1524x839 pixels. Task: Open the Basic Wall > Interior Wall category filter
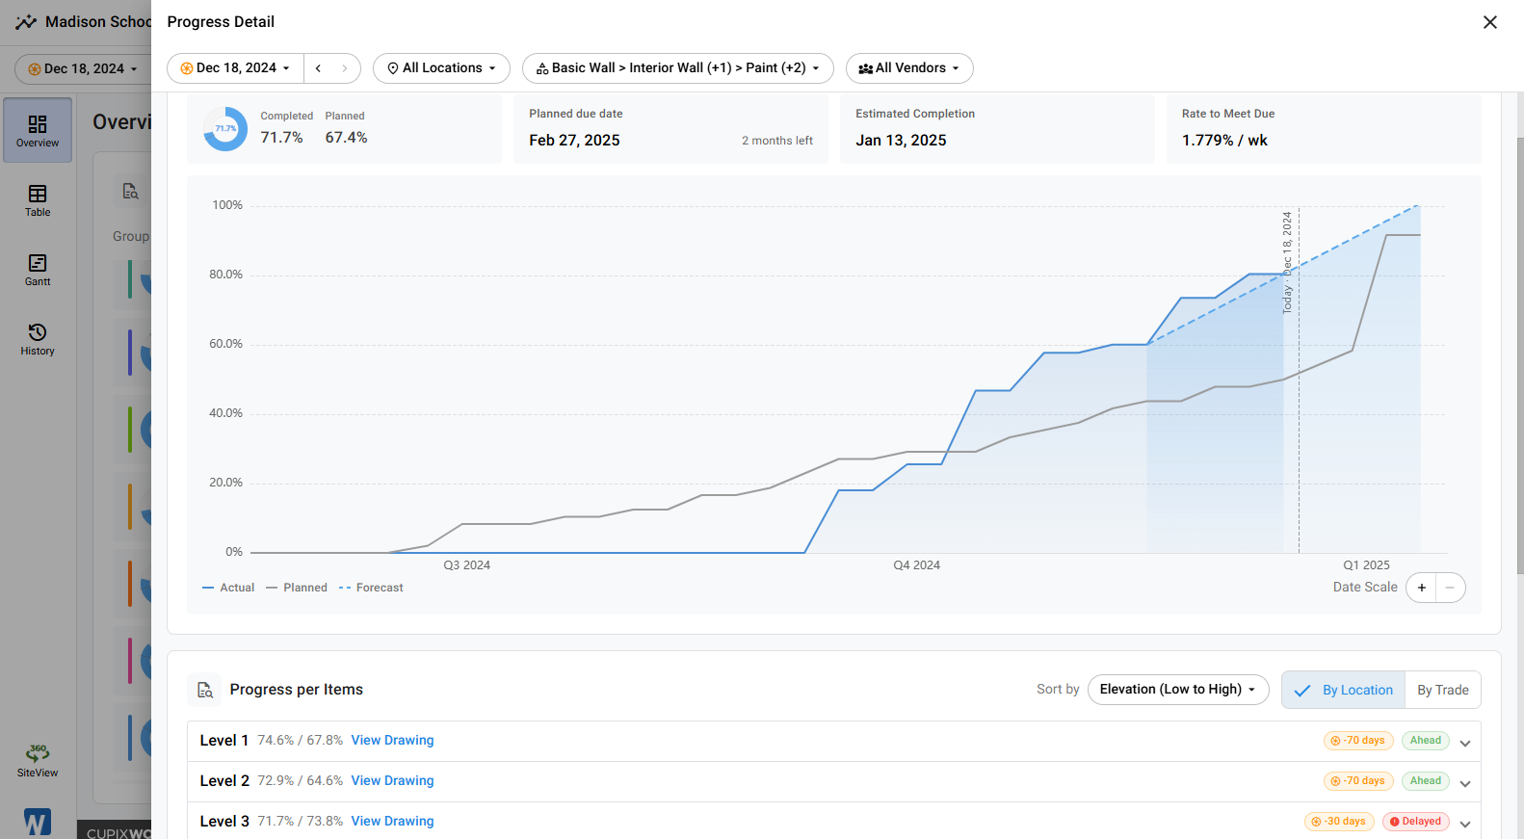click(x=677, y=68)
